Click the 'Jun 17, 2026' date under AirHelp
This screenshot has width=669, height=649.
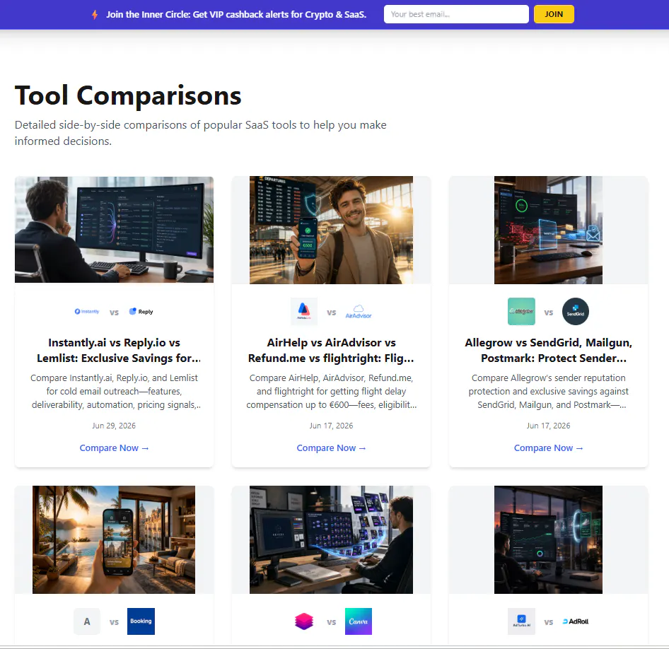coord(331,426)
